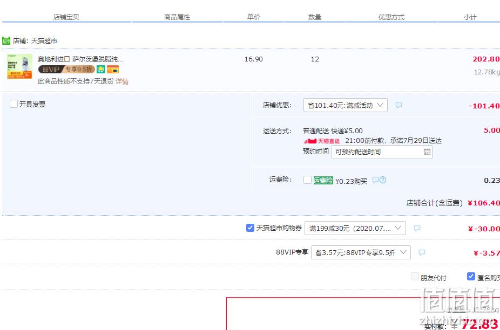Click the 可预约配送时间 delivery time field
This screenshot has width=500, height=330.
(x=382, y=152)
